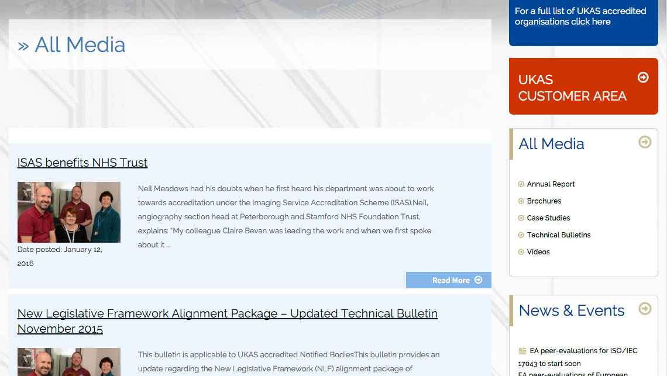This screenshot has height=376, width=667.
Task: Click the New Legislative Framework article thumbnail
Action: click(69, 362)
